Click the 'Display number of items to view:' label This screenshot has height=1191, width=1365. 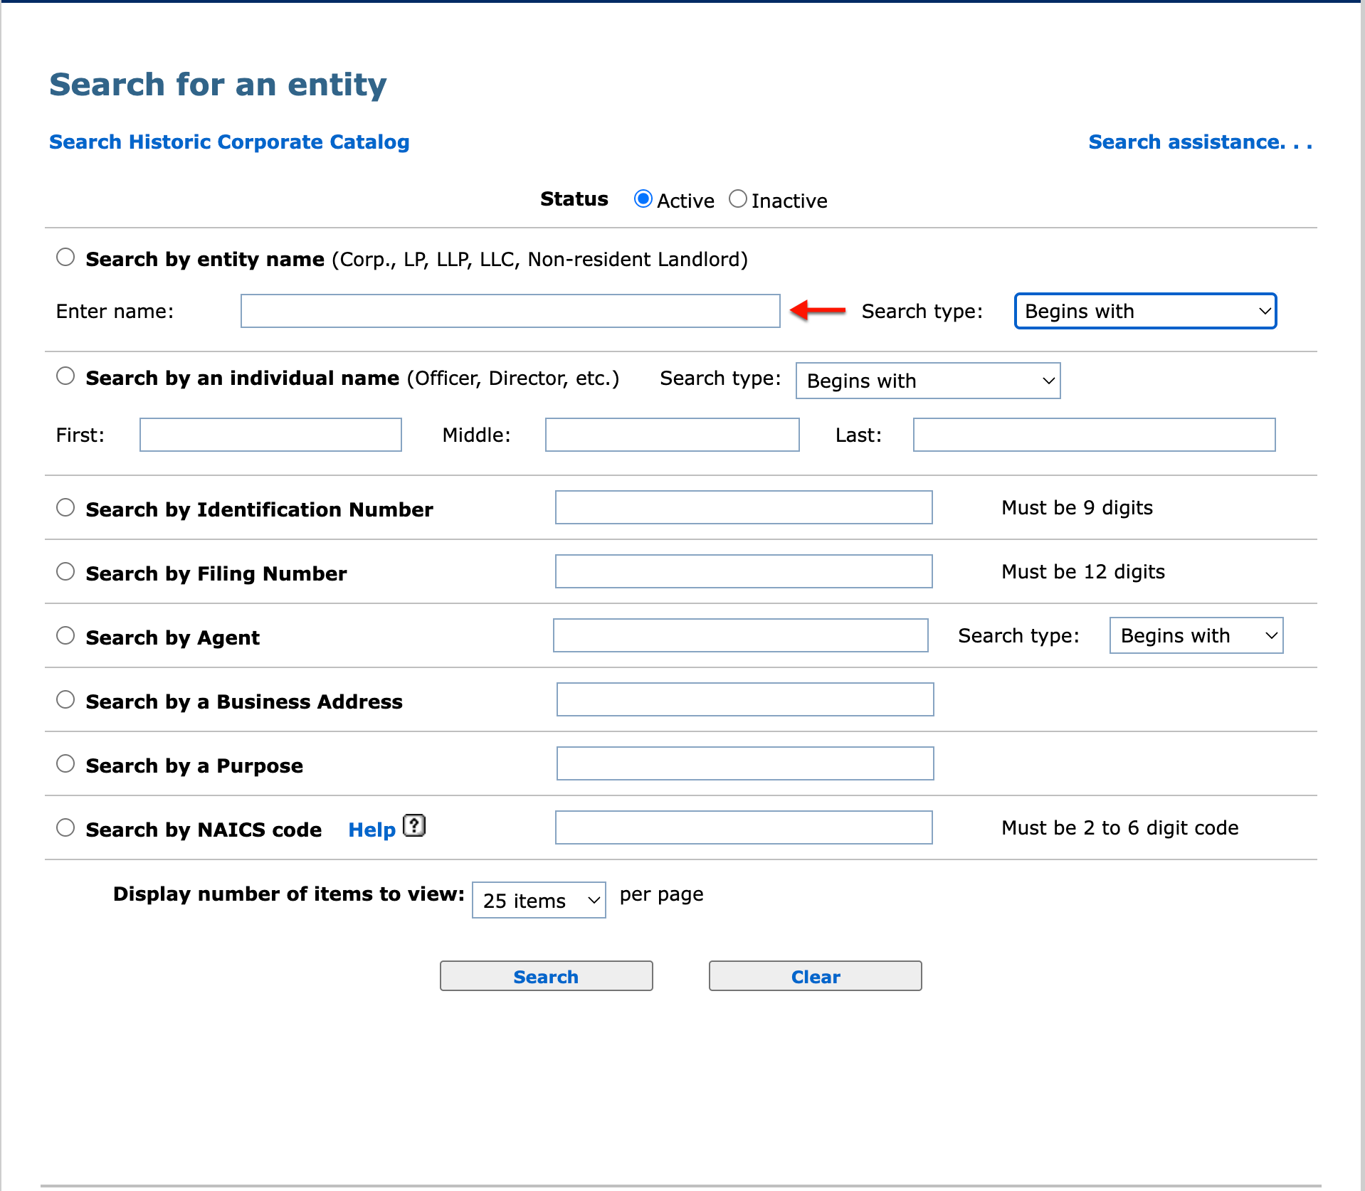pos(289,894)
